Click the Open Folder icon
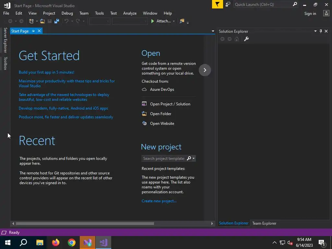332x249 pixels. pyautogui.click(x=144, y=114)
